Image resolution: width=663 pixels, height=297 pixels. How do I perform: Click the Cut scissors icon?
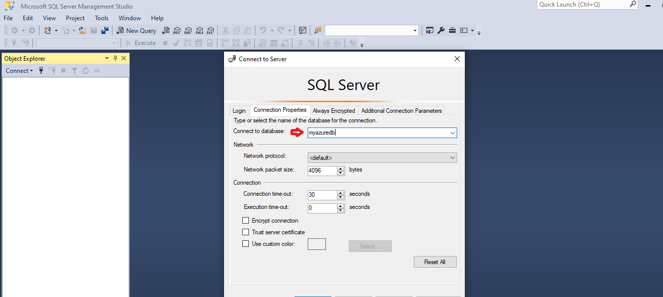coord(226,30)
